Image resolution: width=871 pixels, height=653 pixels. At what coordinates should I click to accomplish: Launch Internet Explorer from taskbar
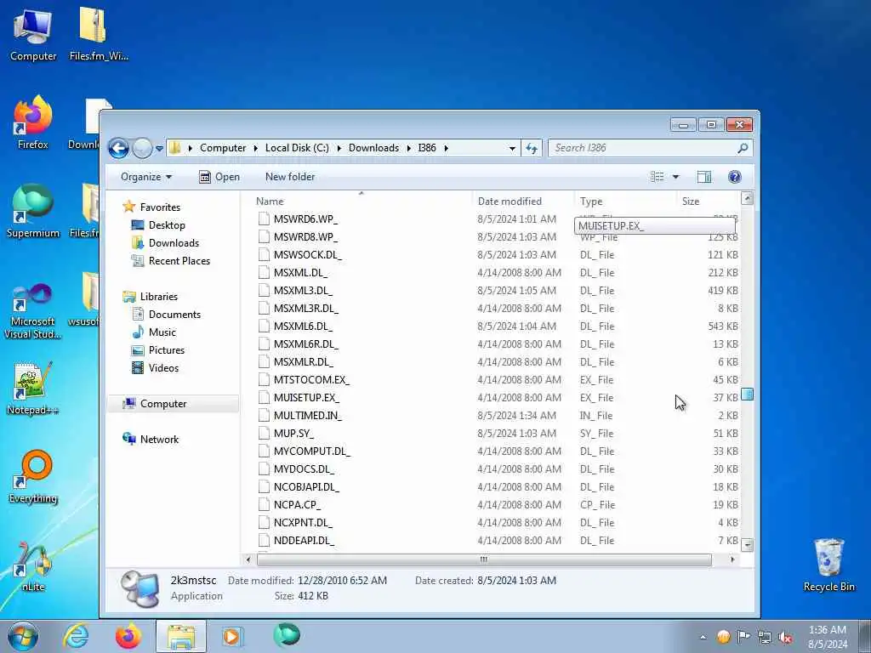tap(76, 636)
